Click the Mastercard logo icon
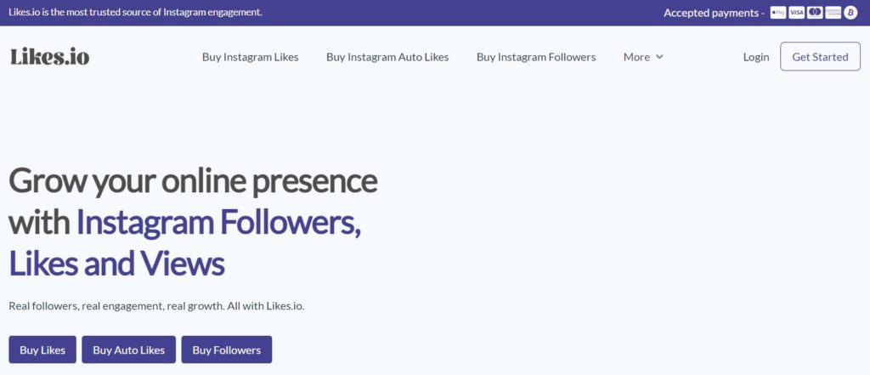The image size is (870, 375). [815, 13]
